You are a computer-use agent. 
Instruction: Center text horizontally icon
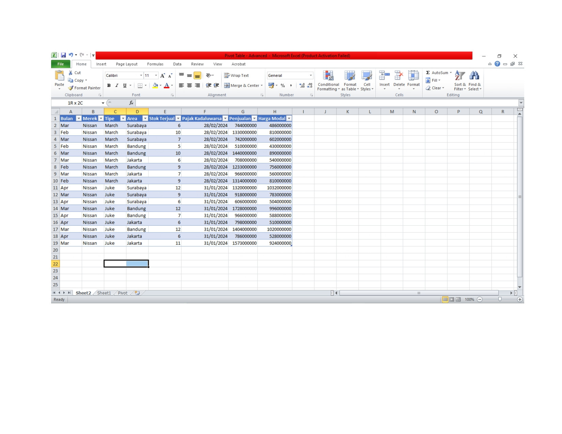189,85
